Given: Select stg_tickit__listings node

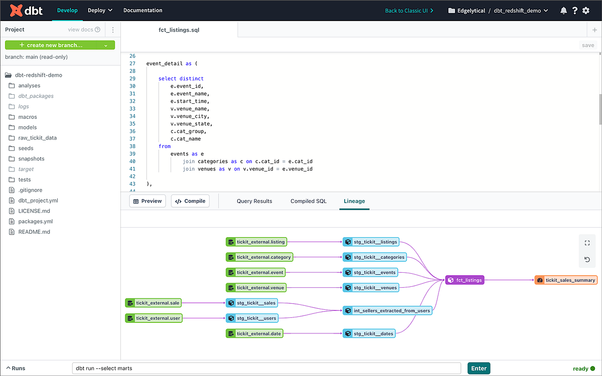Looking at the screenshot, I should tap(371, 242).
